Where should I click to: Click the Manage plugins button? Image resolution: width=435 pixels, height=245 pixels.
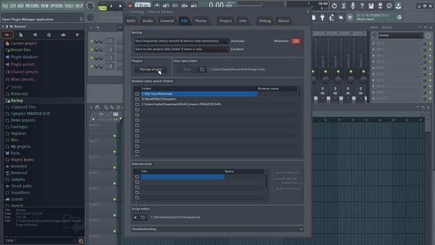point(151,69)
